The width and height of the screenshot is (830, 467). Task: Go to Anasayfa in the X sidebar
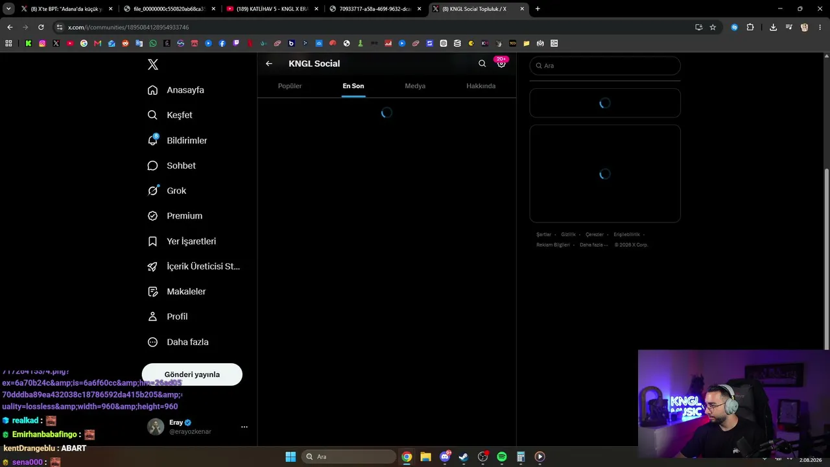(176, 90)
